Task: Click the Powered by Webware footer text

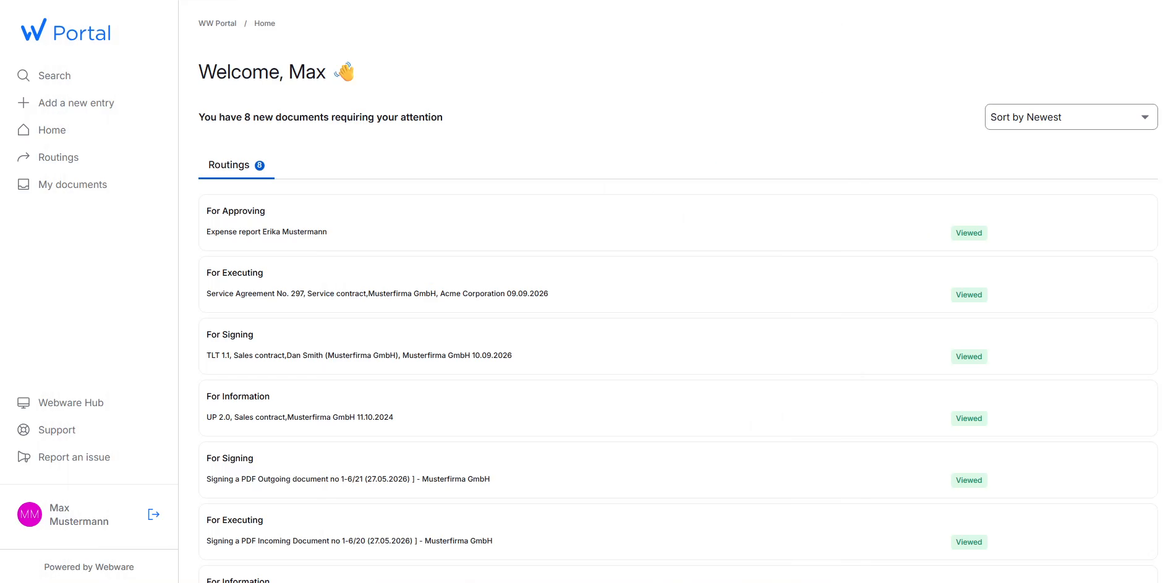Action: (89, 567)
